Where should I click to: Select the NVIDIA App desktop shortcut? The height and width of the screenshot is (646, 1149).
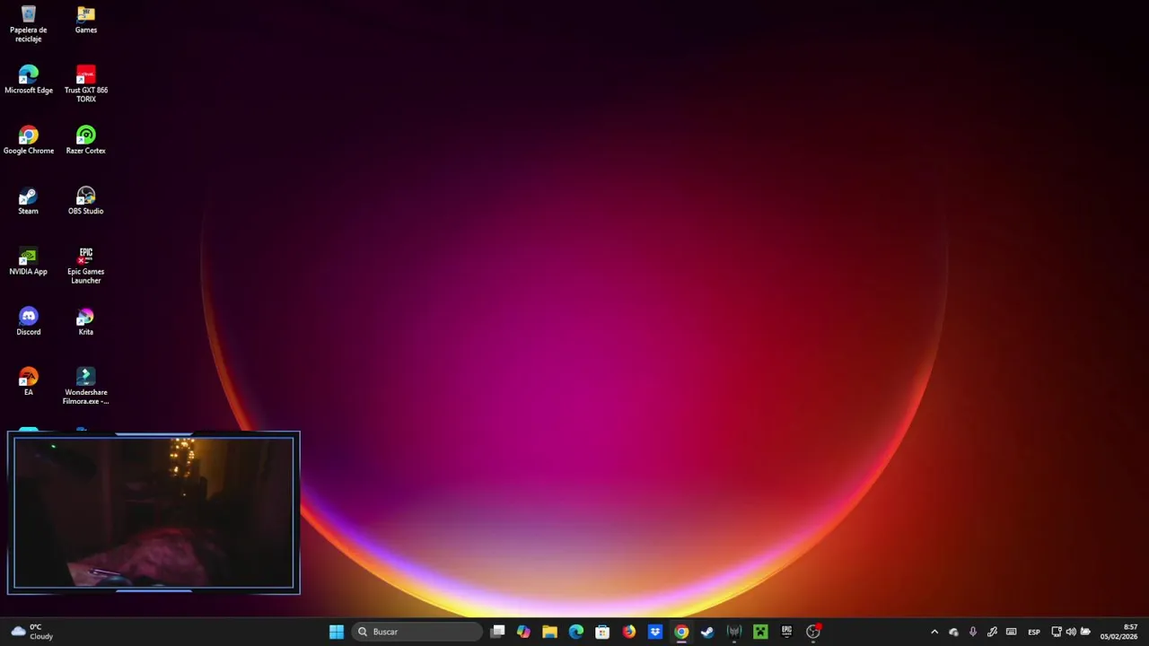(29, 261)
